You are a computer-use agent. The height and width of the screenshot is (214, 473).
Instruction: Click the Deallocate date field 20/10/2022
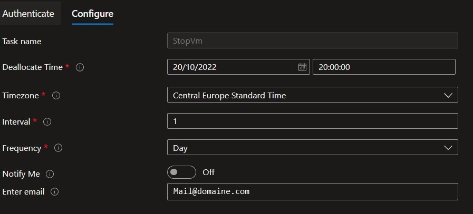pyautogui.click(x=232, y=67)
